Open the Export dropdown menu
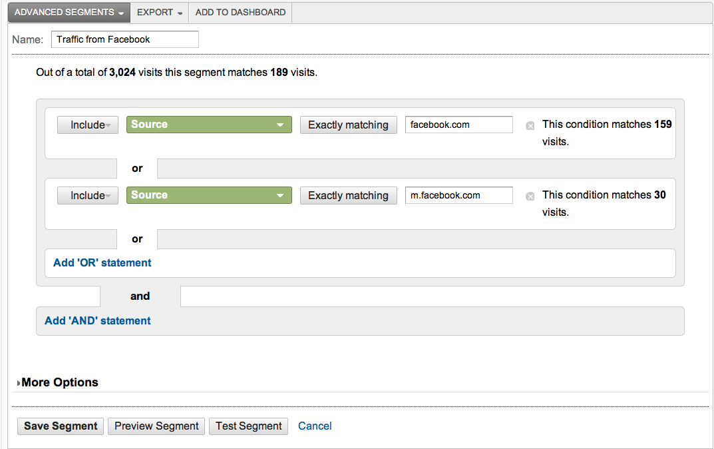The height and width of the screenshot is (449, 714). (x=160, y=12)
